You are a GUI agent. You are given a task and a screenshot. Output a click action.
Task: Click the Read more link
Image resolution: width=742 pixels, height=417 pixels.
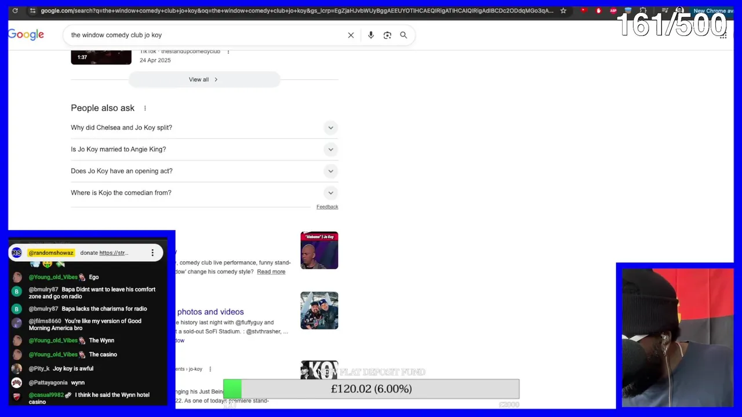click(x=271, y=272)
